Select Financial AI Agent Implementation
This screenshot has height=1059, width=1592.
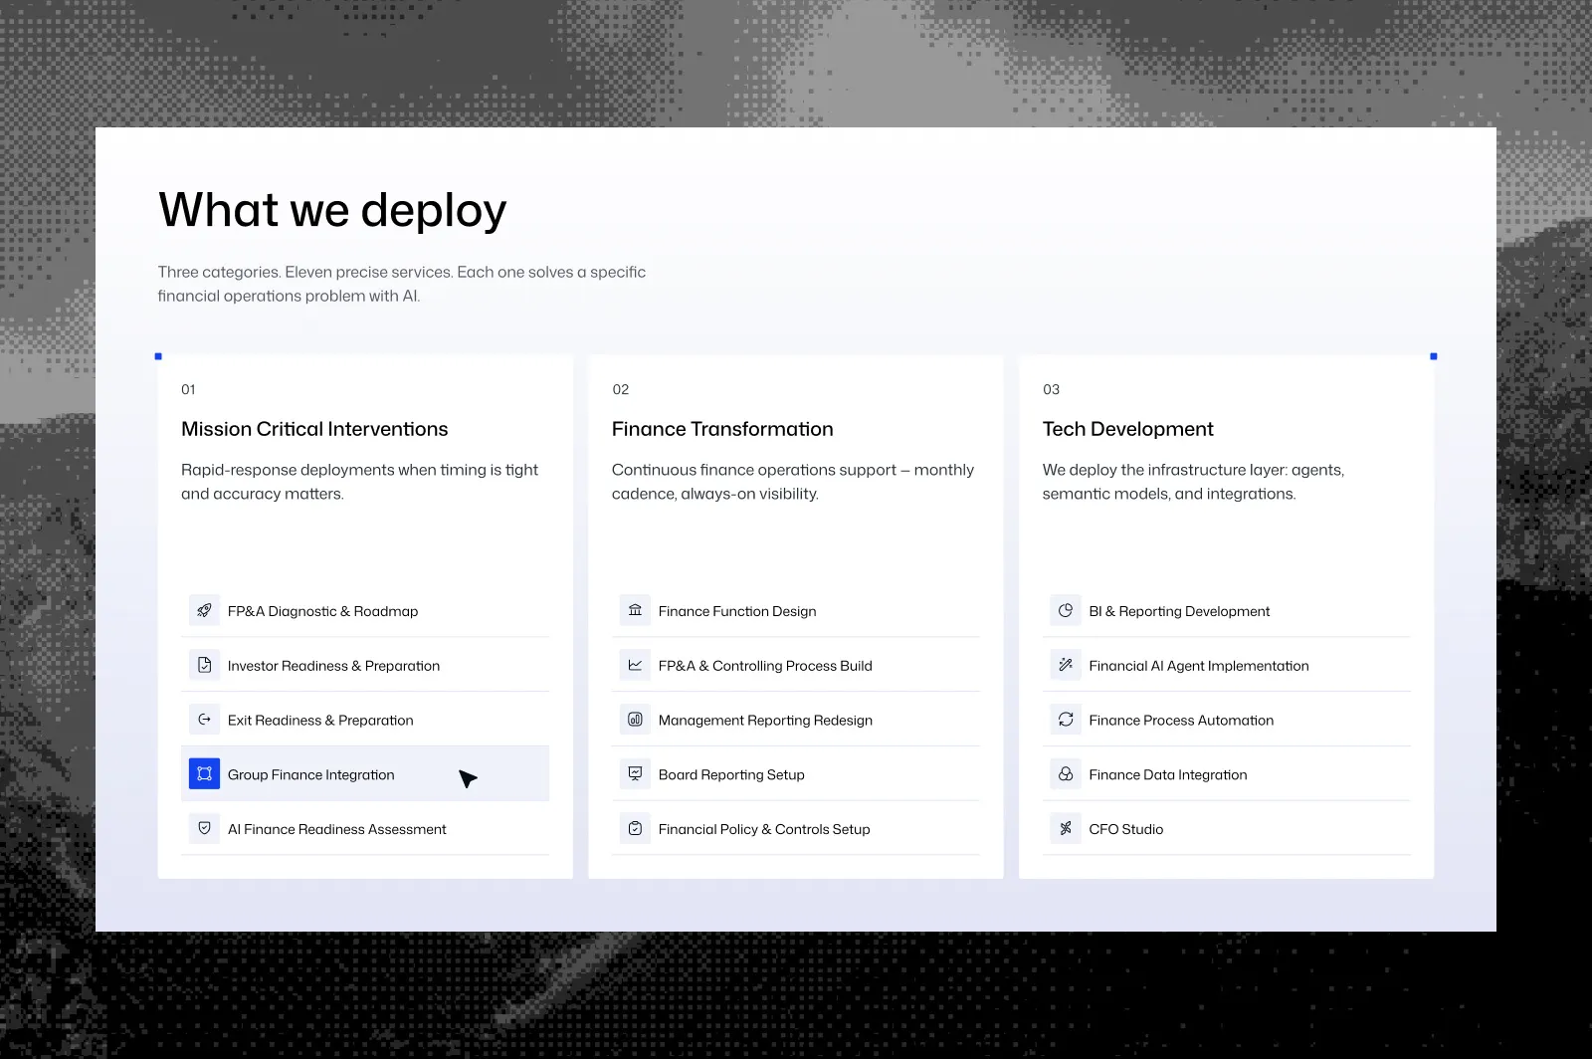point(1227,665)
